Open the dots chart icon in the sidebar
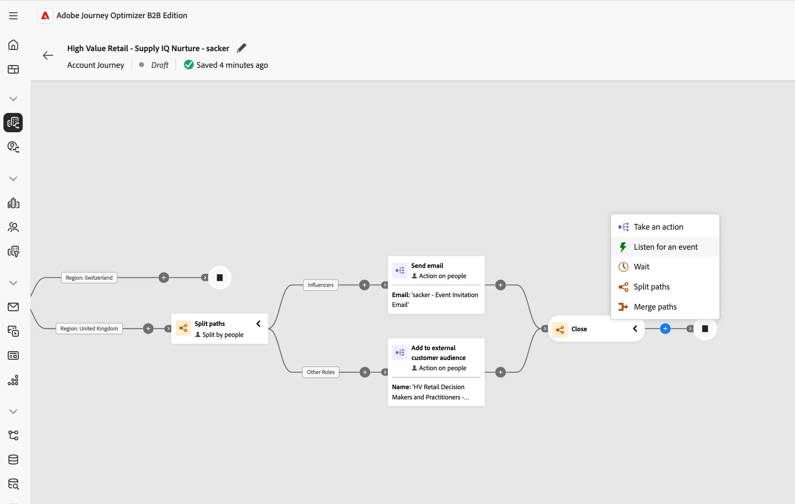 13,380
